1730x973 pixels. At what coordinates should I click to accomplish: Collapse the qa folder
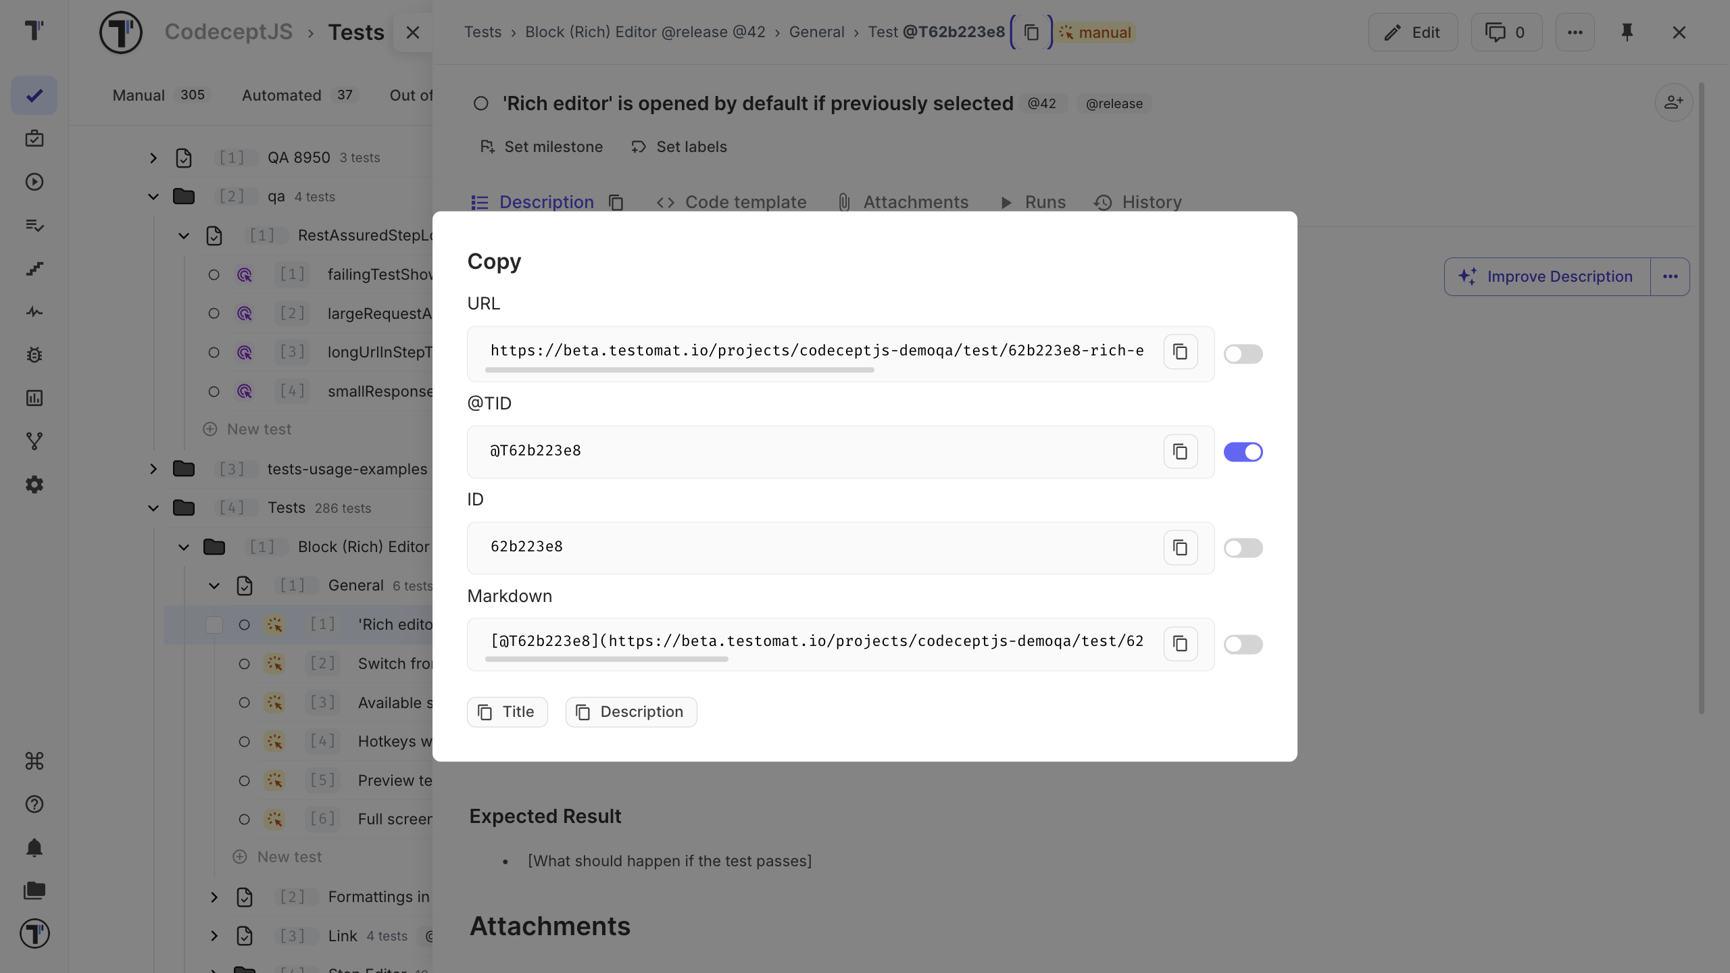(x=153, y=197)
